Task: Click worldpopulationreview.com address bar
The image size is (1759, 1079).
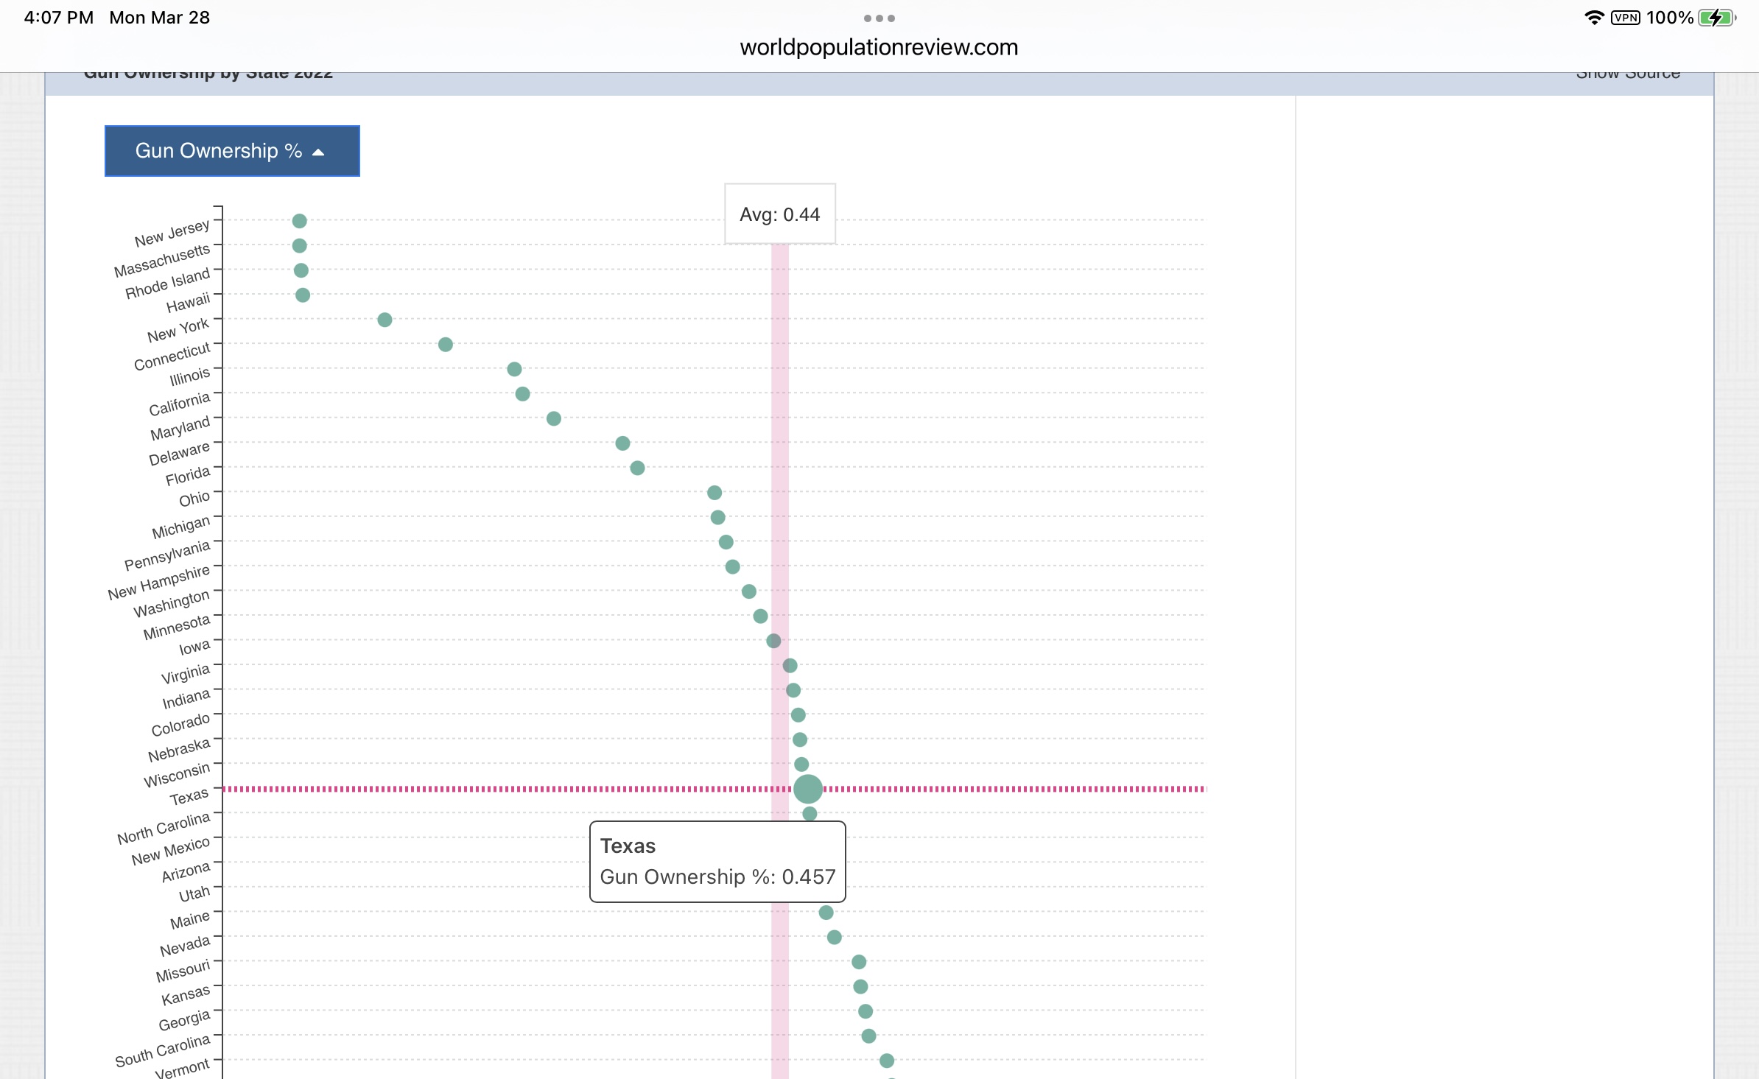Action: point(879,47)
